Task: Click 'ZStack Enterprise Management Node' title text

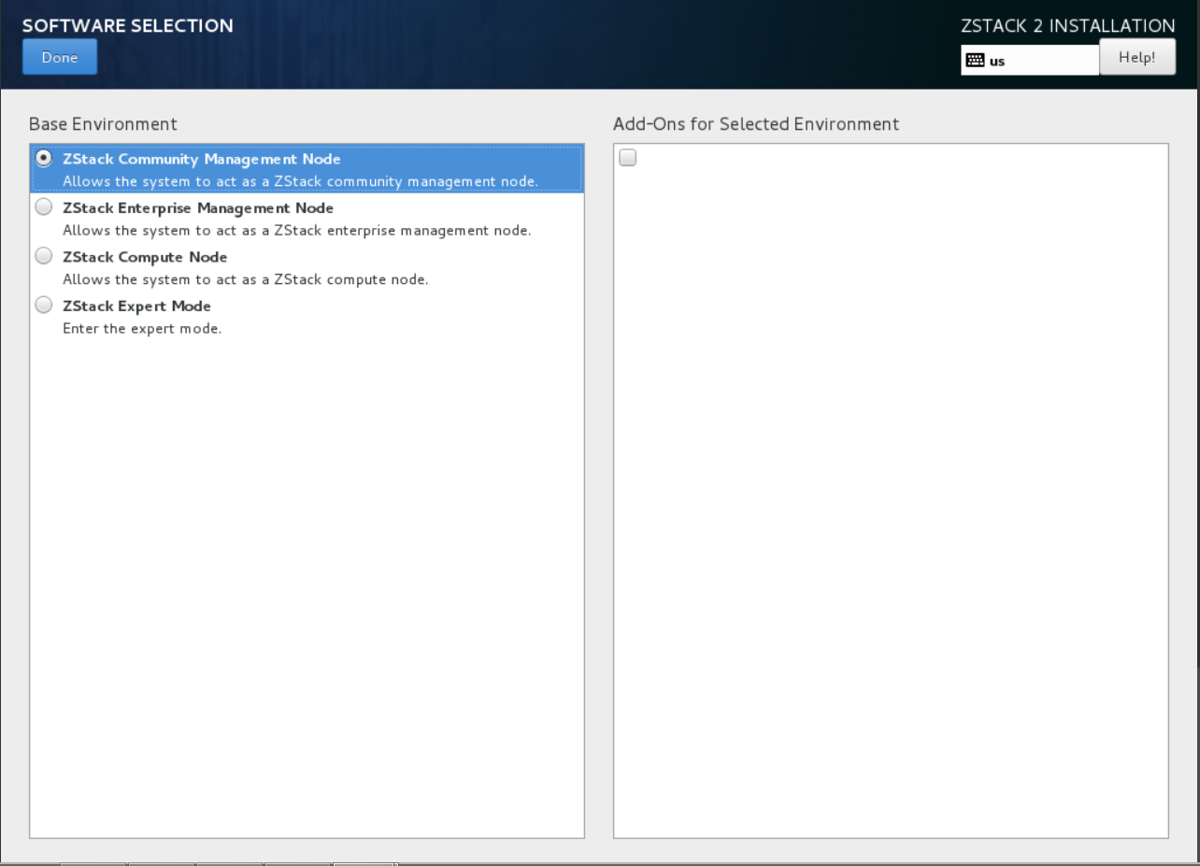Action: [x=198, y=208]
